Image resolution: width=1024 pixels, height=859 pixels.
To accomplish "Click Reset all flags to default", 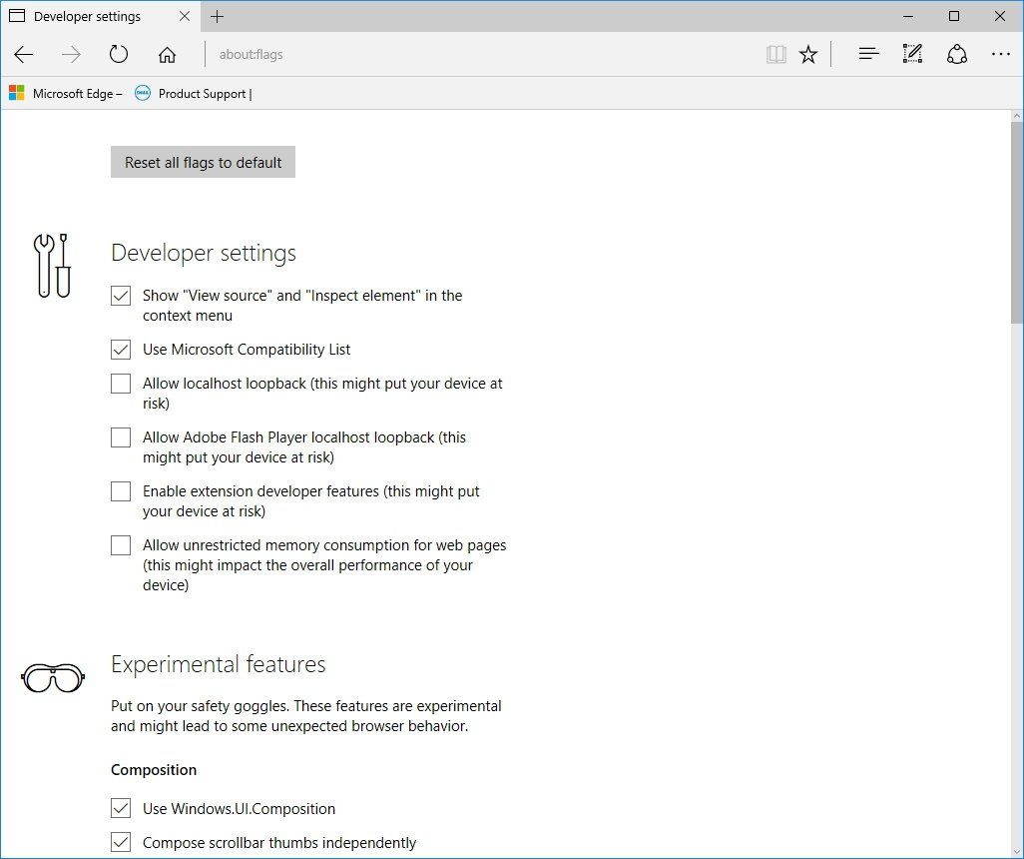I will 203,162.
